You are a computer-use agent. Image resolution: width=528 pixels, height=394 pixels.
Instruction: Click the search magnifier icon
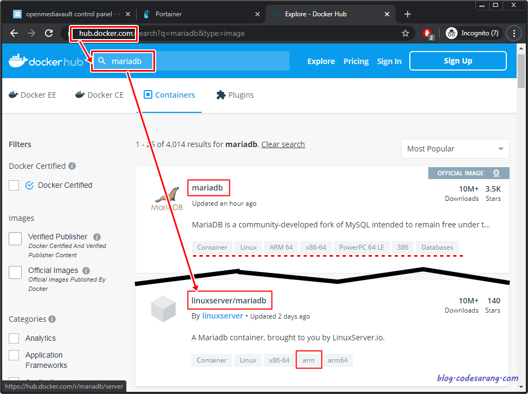[102, 61]
